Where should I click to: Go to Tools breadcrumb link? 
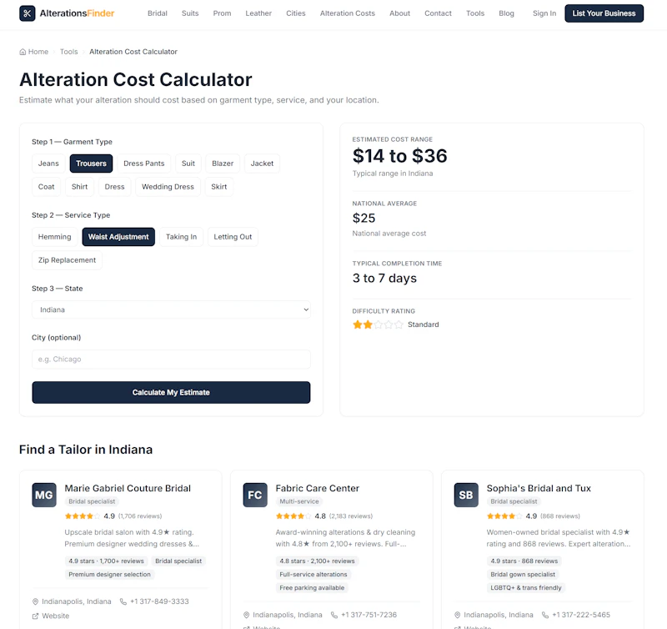coord(69,52)
